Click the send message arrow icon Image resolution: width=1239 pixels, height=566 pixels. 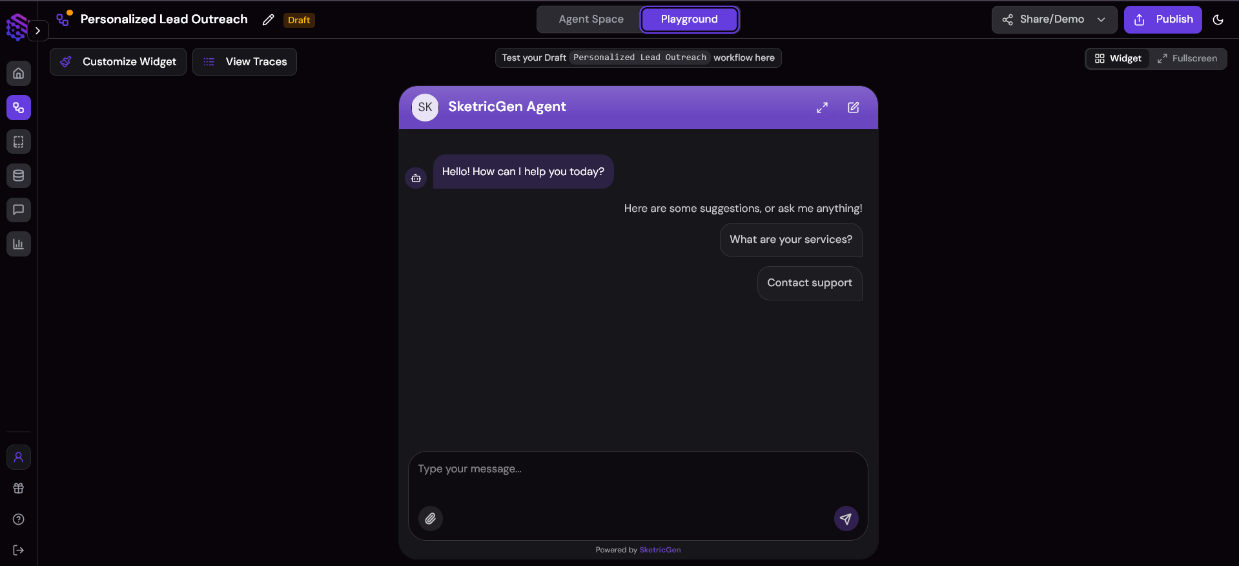coord(846,518)
